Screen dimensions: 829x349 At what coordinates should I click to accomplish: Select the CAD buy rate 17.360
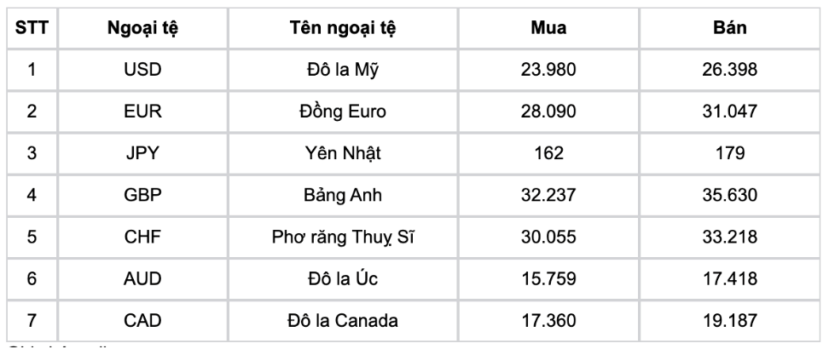[x=548, y=320]
